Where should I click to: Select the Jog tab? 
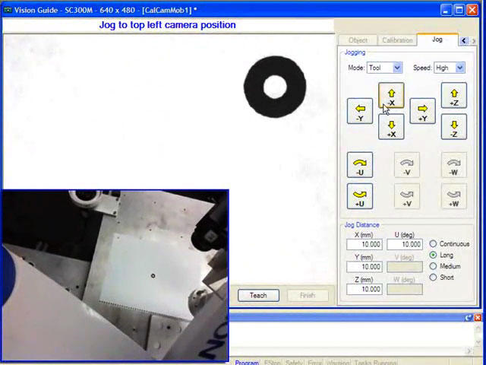437,40
